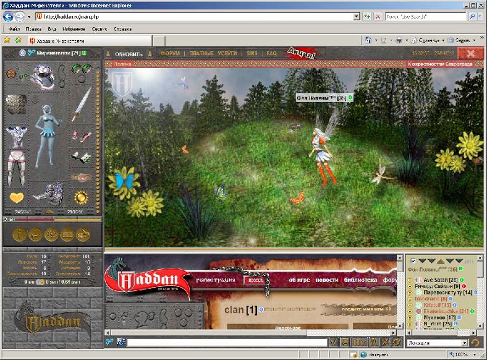Open a new blank tab
The image size is (487, 360).
(x=159, y=41)
